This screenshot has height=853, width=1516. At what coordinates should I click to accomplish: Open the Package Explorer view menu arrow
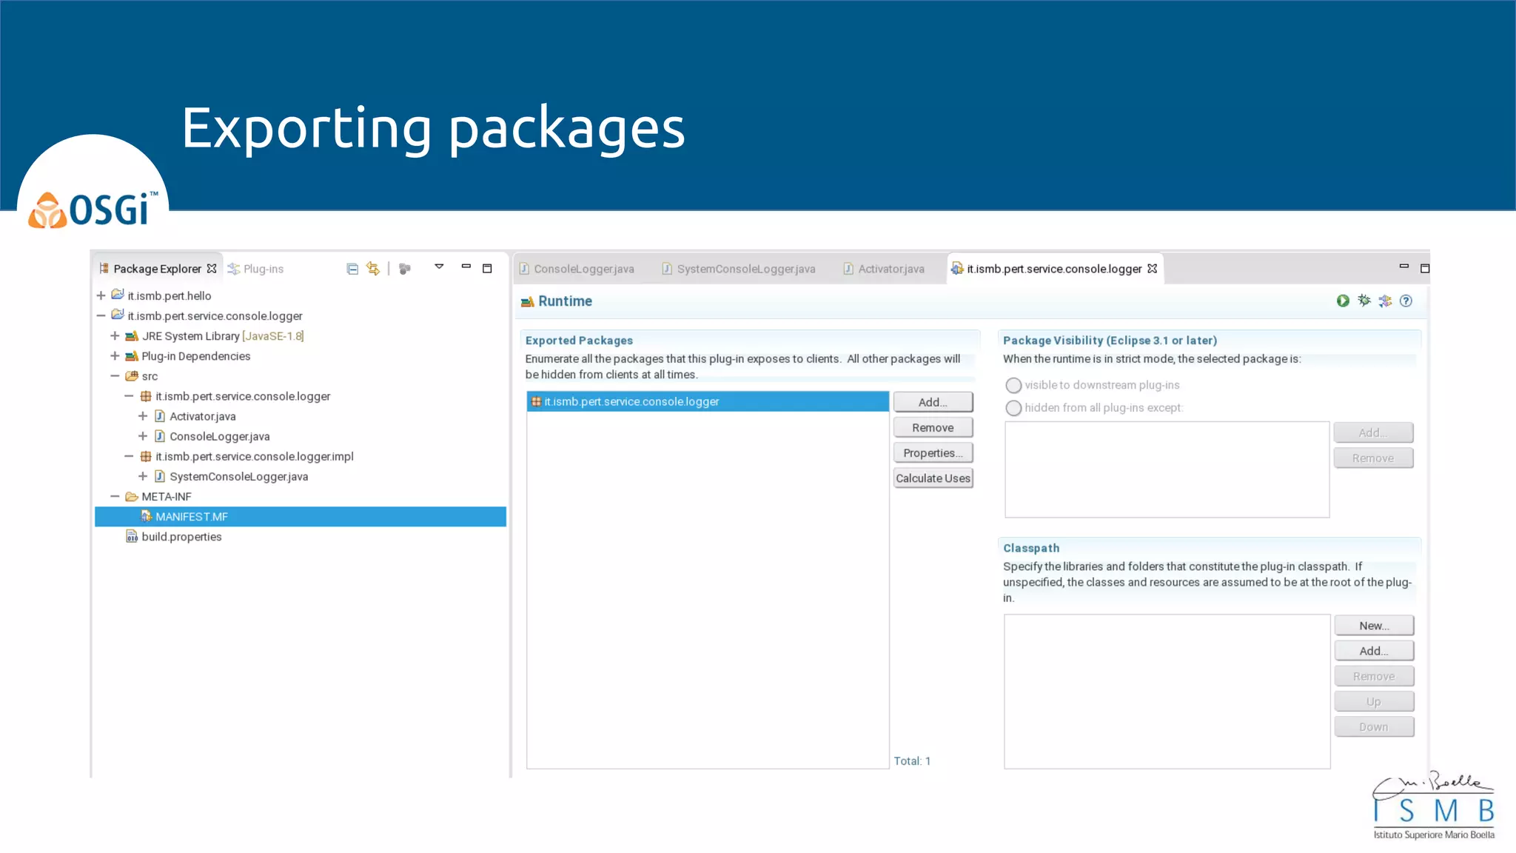pos(439,267)
